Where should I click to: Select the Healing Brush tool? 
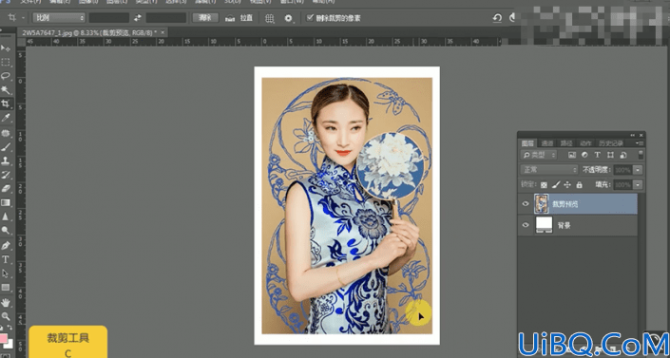click(6, 133)
